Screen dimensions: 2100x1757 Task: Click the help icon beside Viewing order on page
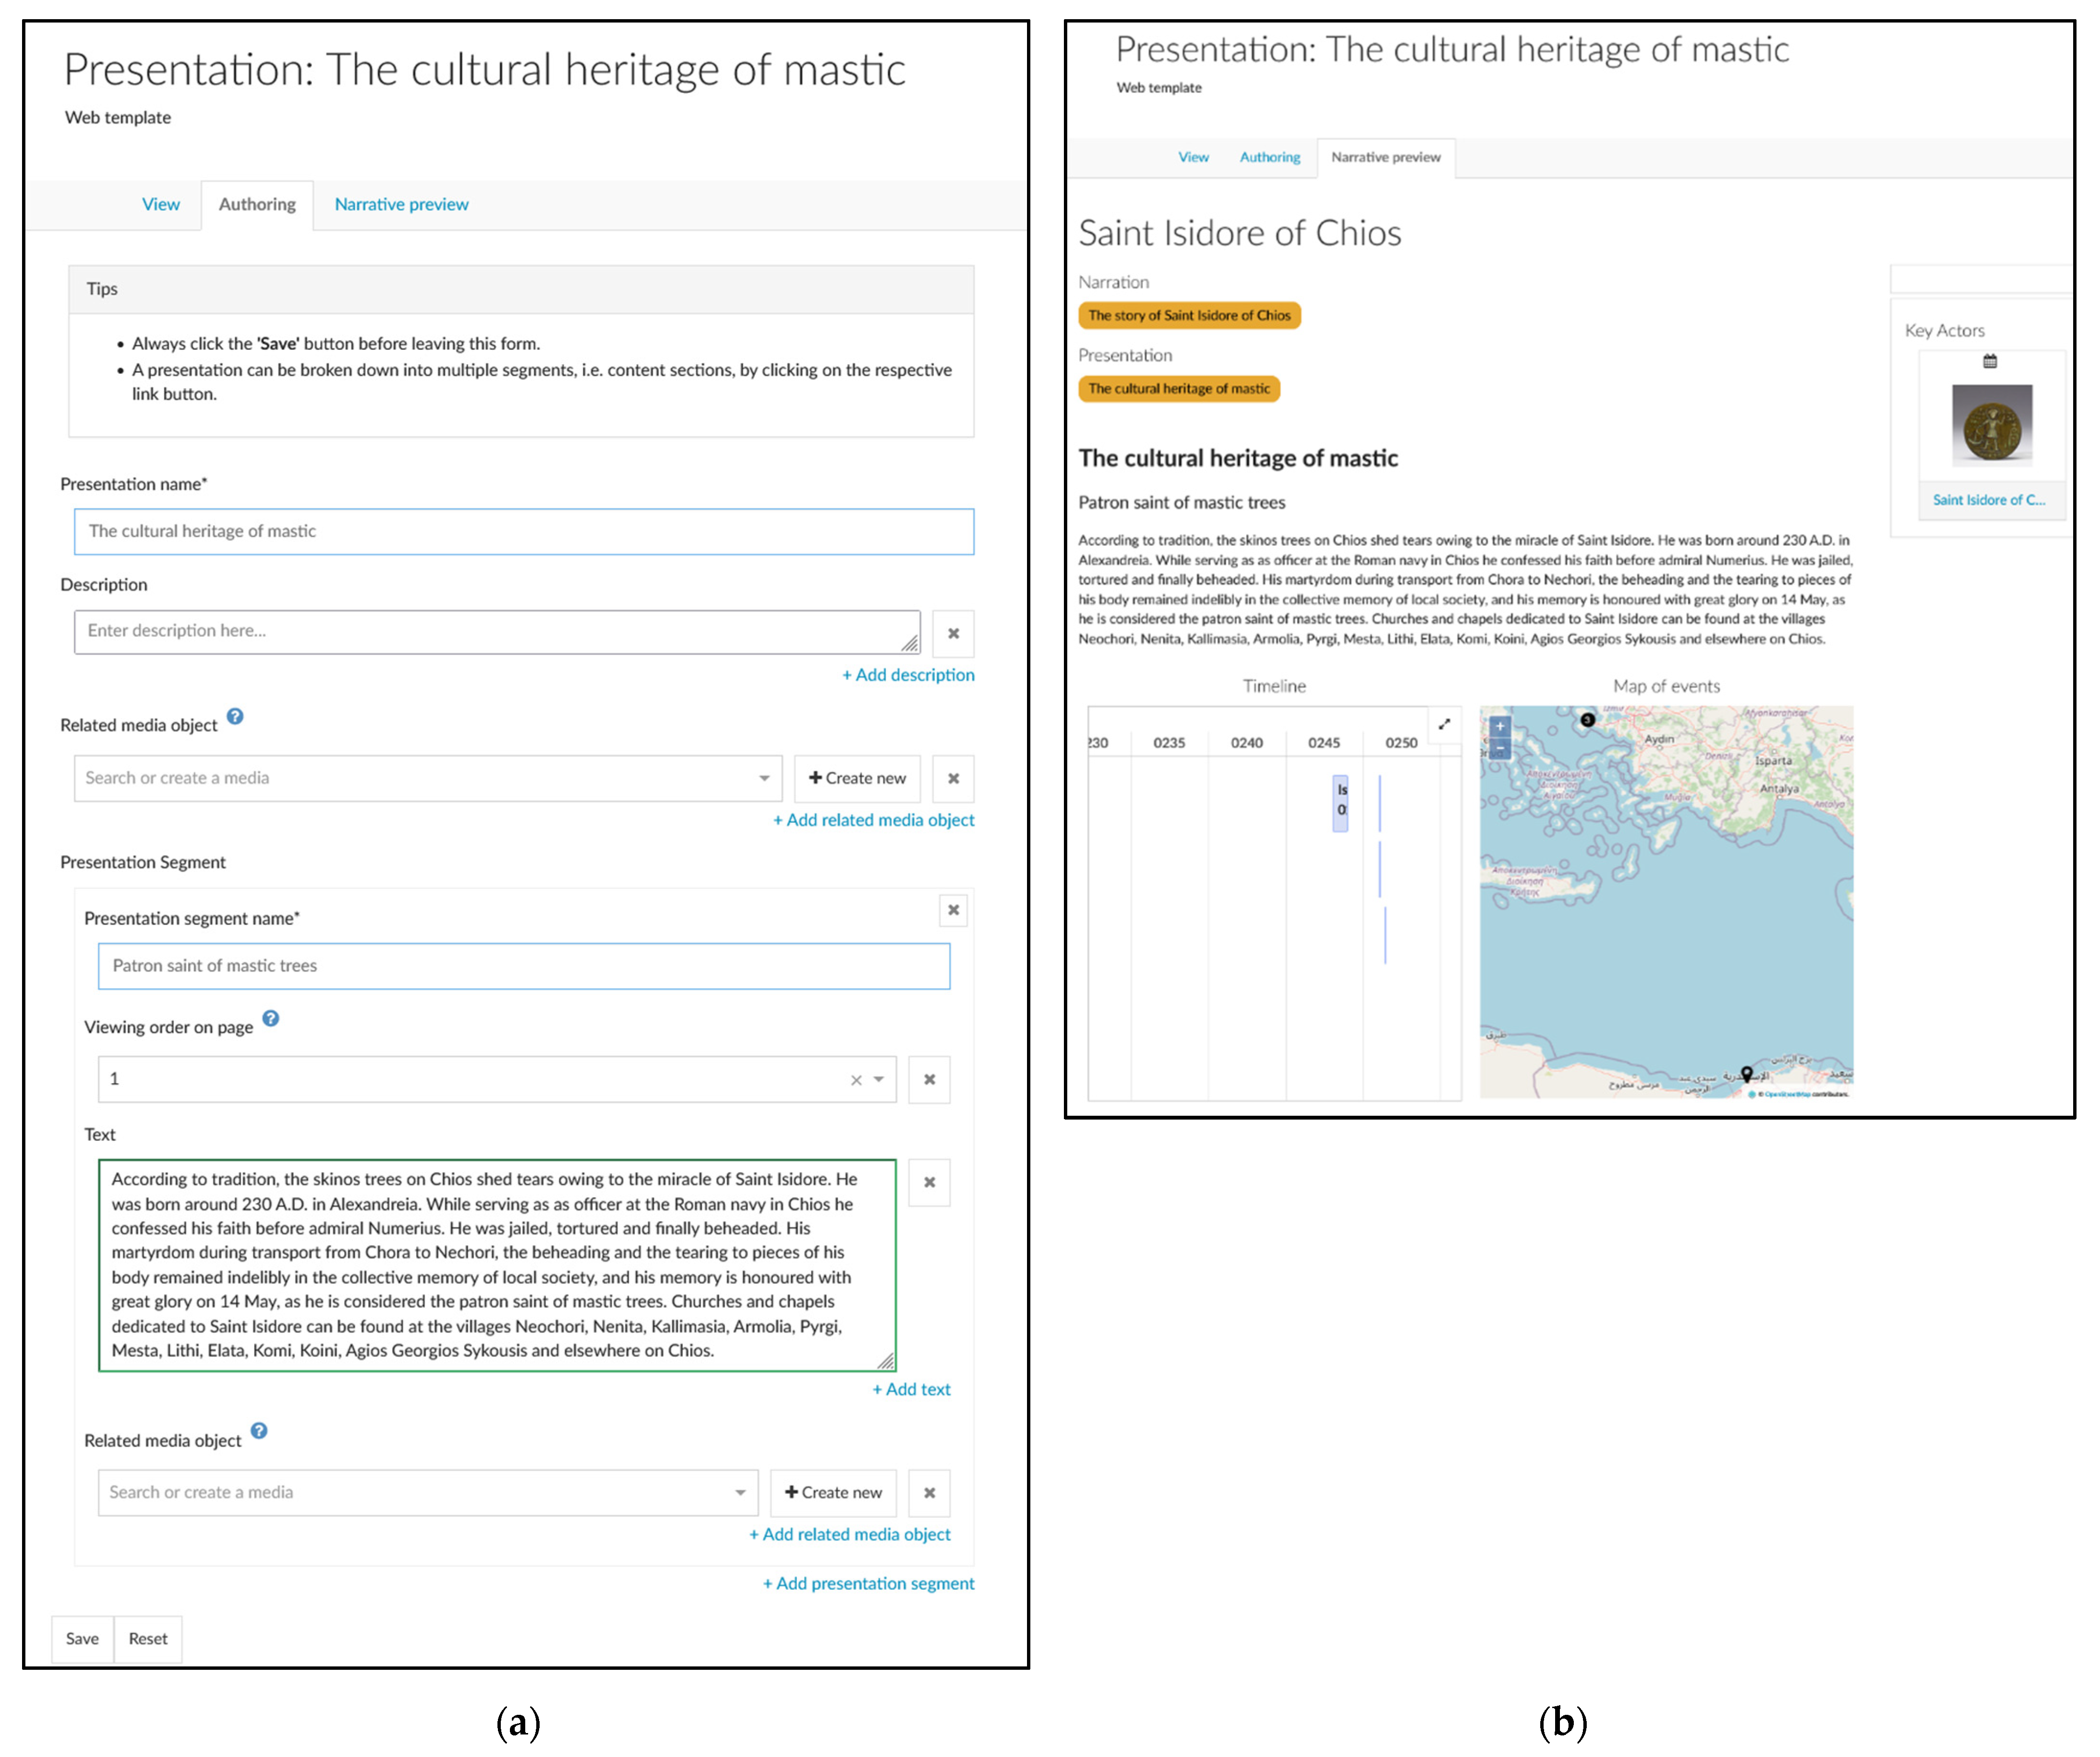pyautogui.click(x=270, y=1019)
